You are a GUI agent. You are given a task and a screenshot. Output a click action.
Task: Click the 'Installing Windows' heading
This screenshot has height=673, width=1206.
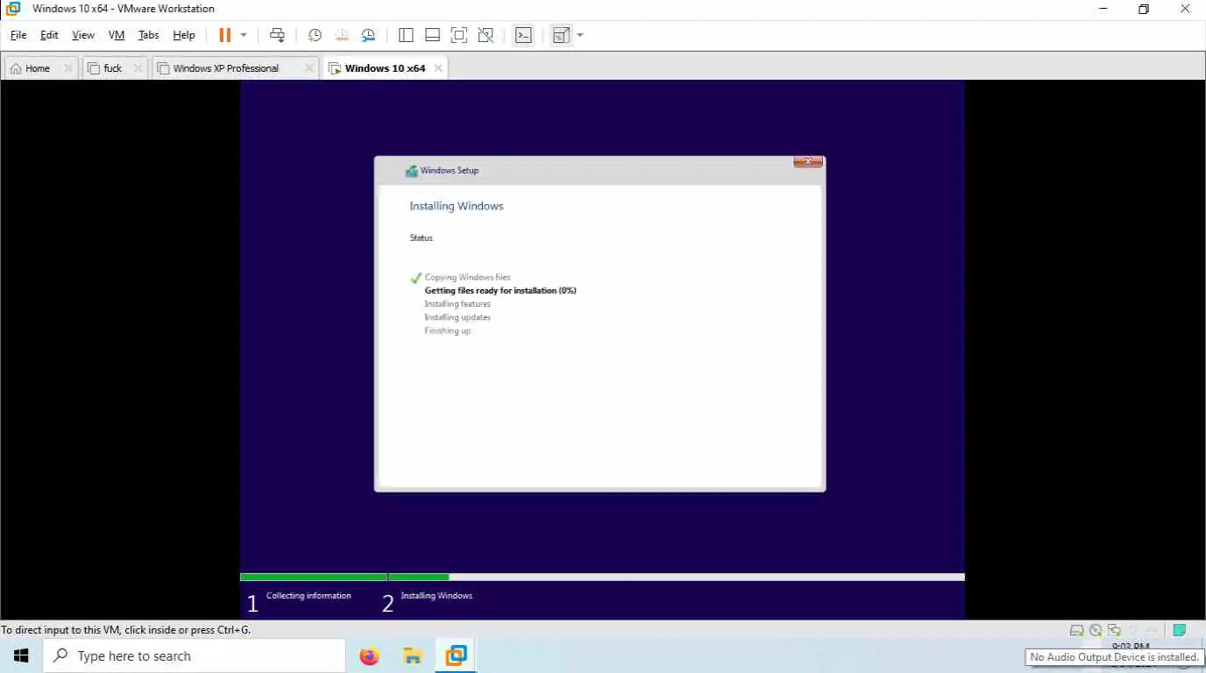point(457,206)
